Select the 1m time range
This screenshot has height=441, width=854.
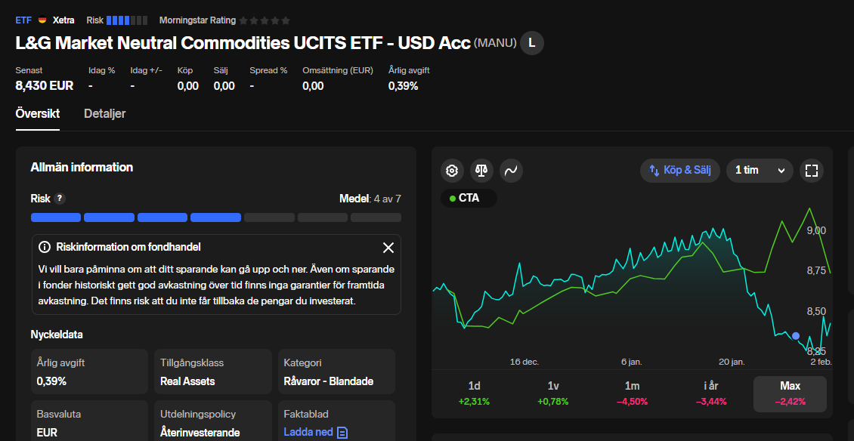pyautogui.click(x=633, y=393)
